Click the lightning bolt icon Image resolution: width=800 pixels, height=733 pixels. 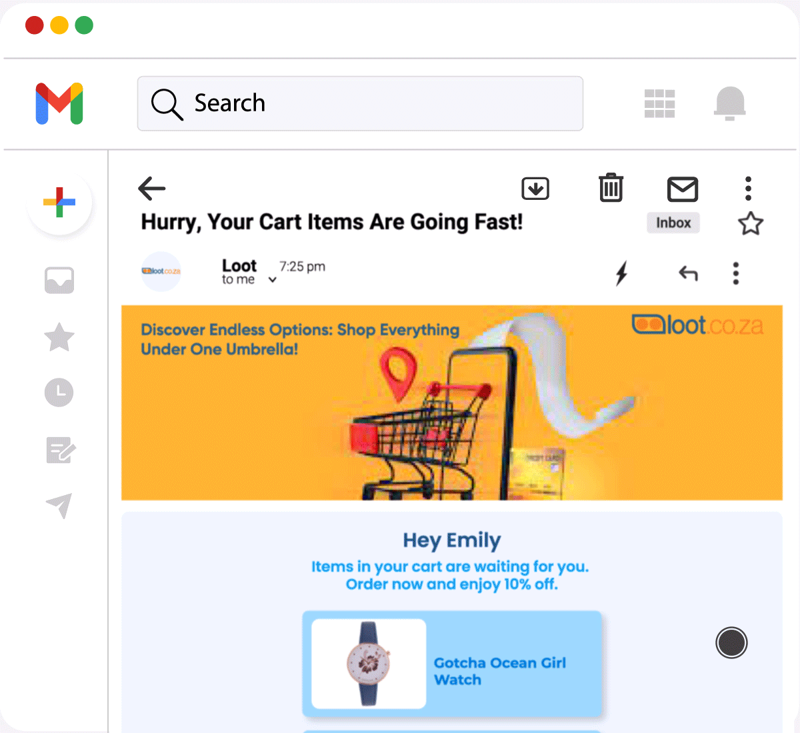pos(621,273)
